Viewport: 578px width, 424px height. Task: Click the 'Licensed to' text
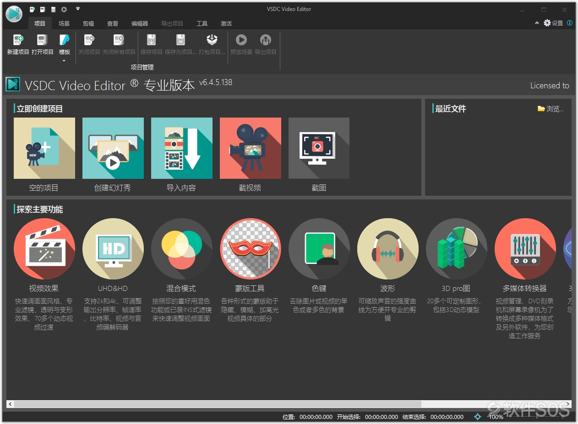pyautogui.click(x=550, y=86)
